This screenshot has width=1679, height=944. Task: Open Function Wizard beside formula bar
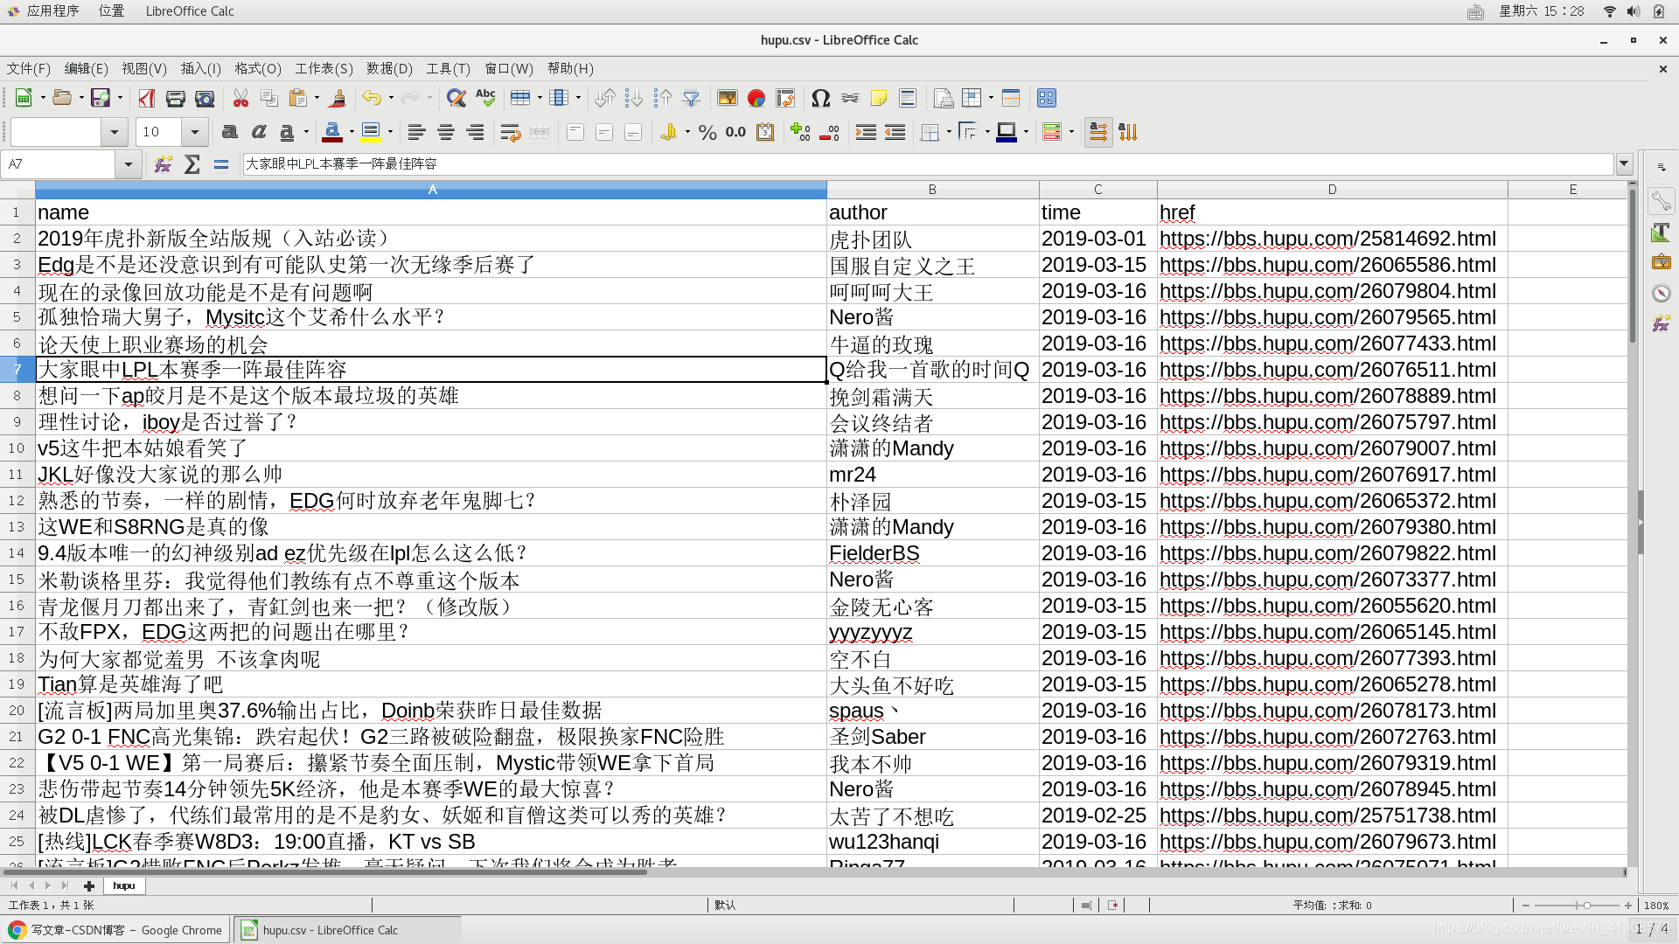163,163
